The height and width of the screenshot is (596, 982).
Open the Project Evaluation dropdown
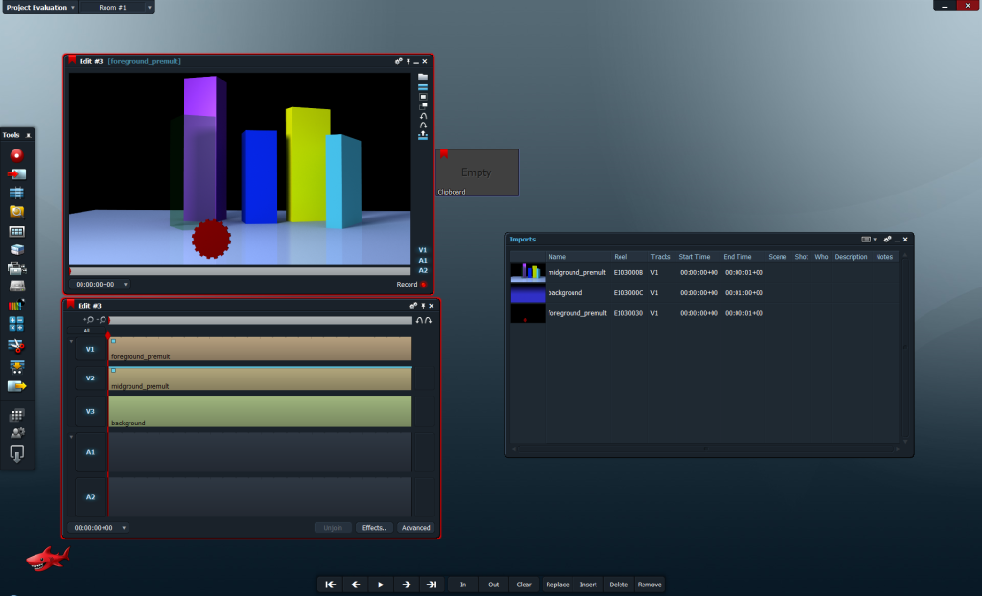click(73, 8)
